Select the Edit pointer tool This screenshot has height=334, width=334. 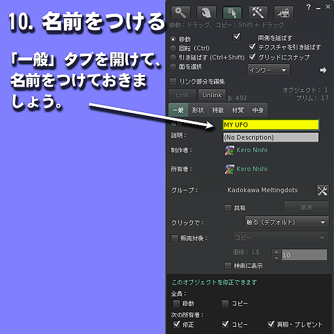click(x=232, y=13)
